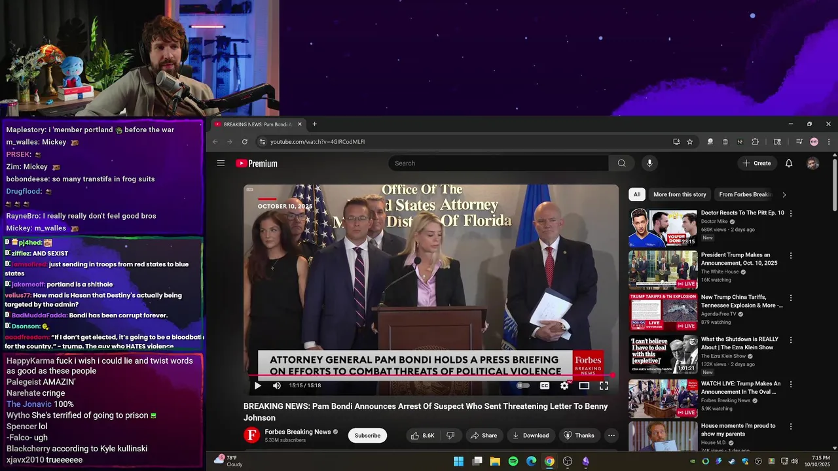The height and width of the screenshot is (471, 838).
Task: Open options for 'Doctor Reacts To The Pitt'
Action: [x=791, y=213]
